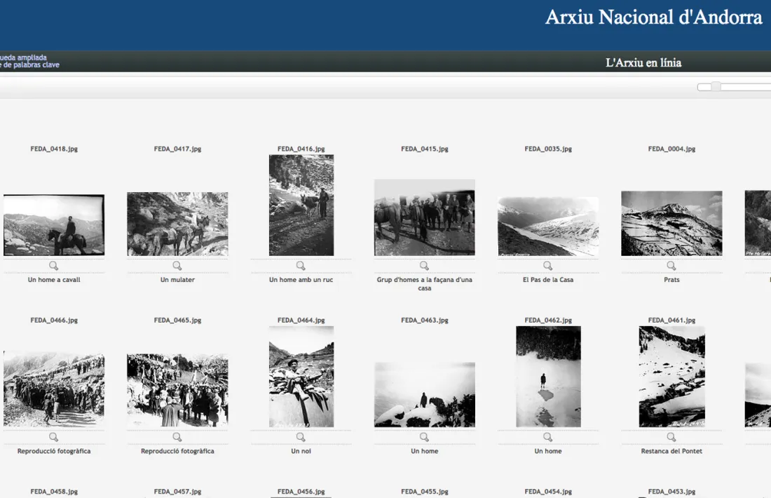This screenshot has height=498, width=771.
Task: Click caption Un noi
Action: pyautogui.click(x=301, y=451)
